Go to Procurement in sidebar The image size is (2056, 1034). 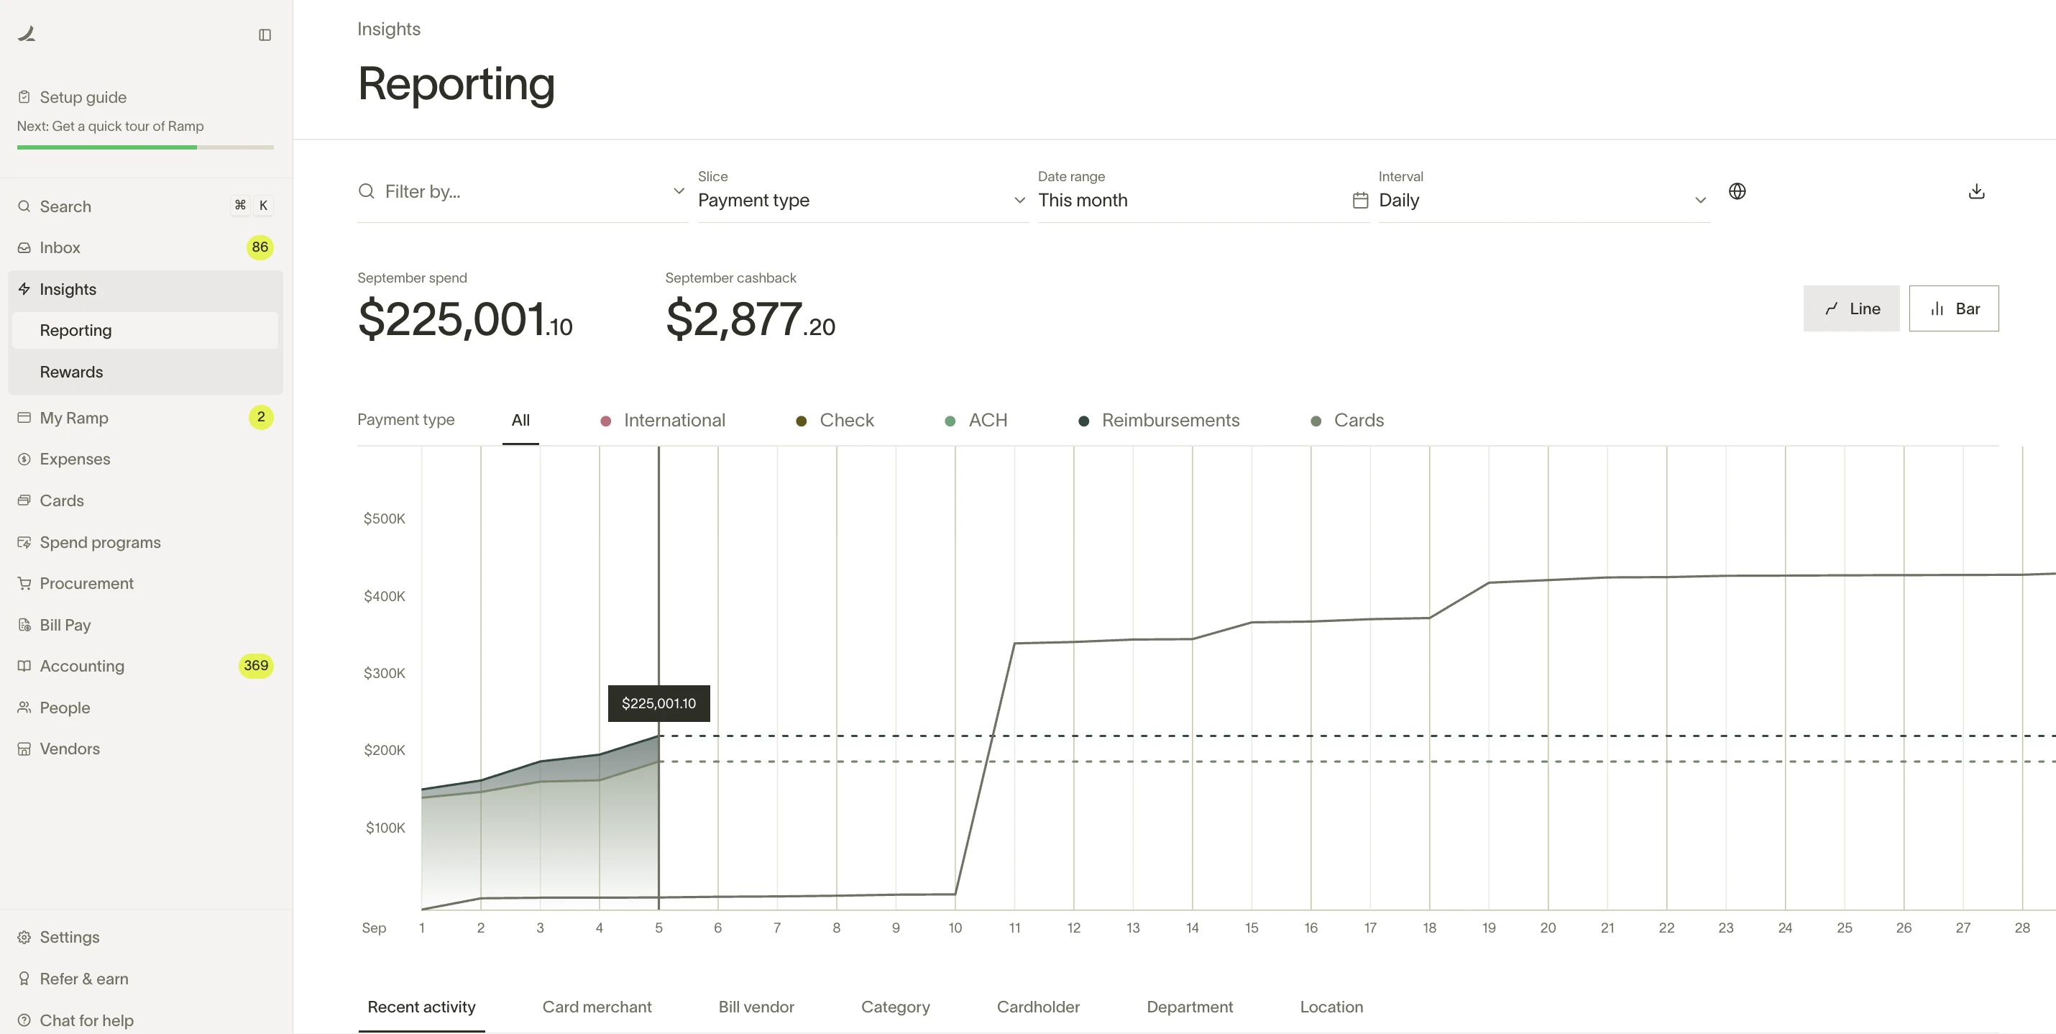[x=86, y=584]
